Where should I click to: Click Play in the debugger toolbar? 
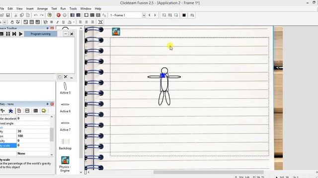coord(20,34)
